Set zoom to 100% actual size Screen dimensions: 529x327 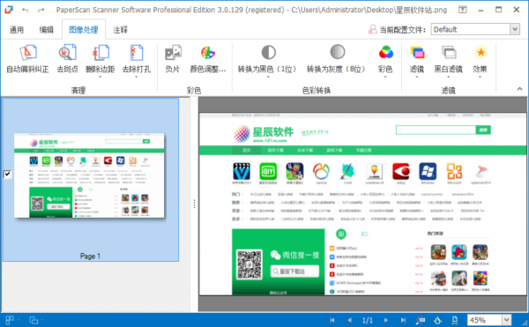pos(421,320)
